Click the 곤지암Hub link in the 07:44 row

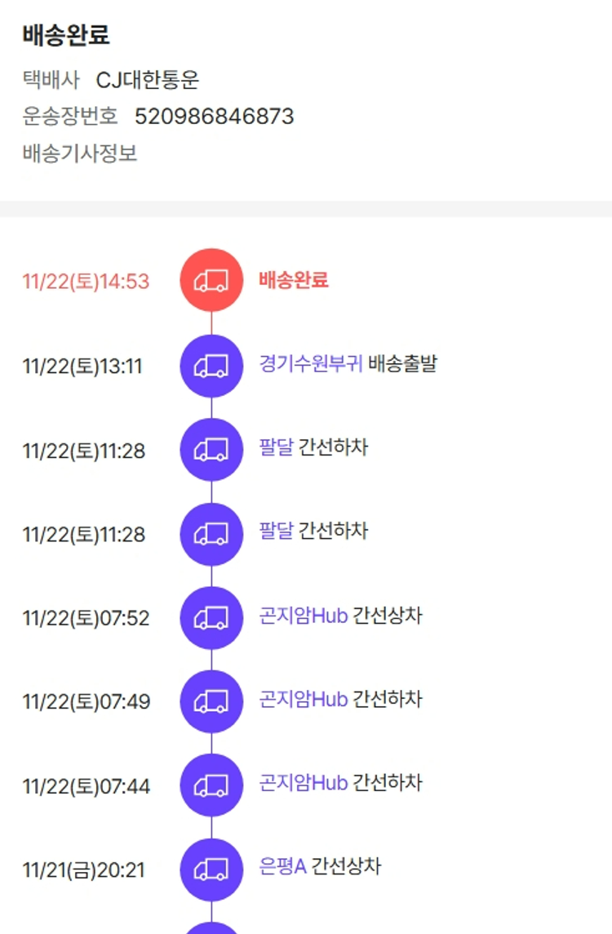pos(304,784)
